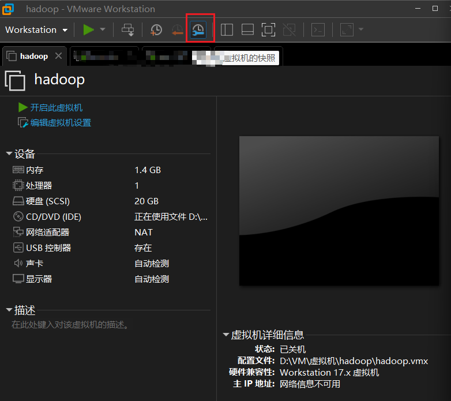451x401 pixels.
Task: Click the Unity mode toolbar icon
Action: (x=290, y=29)
